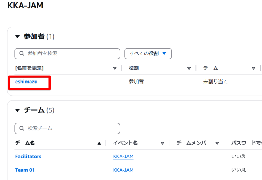Image resolution: width=262 pixels, height=180 pixels.
Task: Open the Team 01 link
Action: point(25,170)
